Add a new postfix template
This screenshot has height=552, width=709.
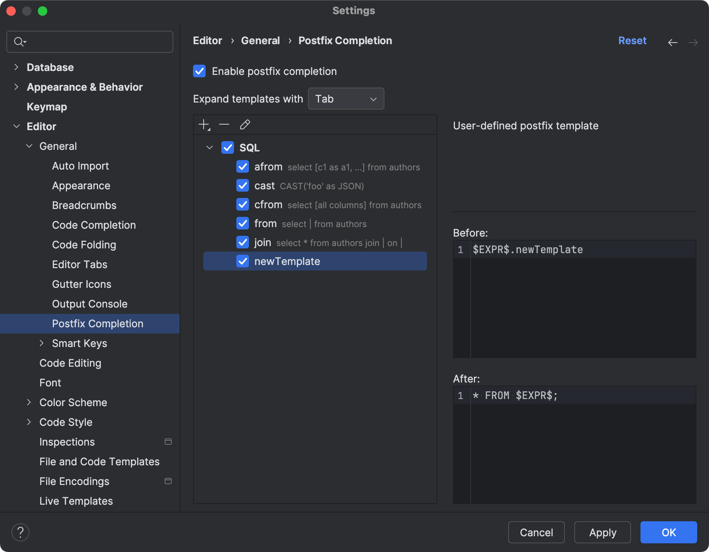204,125
